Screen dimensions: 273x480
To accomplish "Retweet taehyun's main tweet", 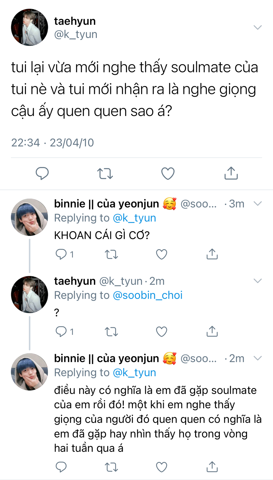I will [105, 173].
